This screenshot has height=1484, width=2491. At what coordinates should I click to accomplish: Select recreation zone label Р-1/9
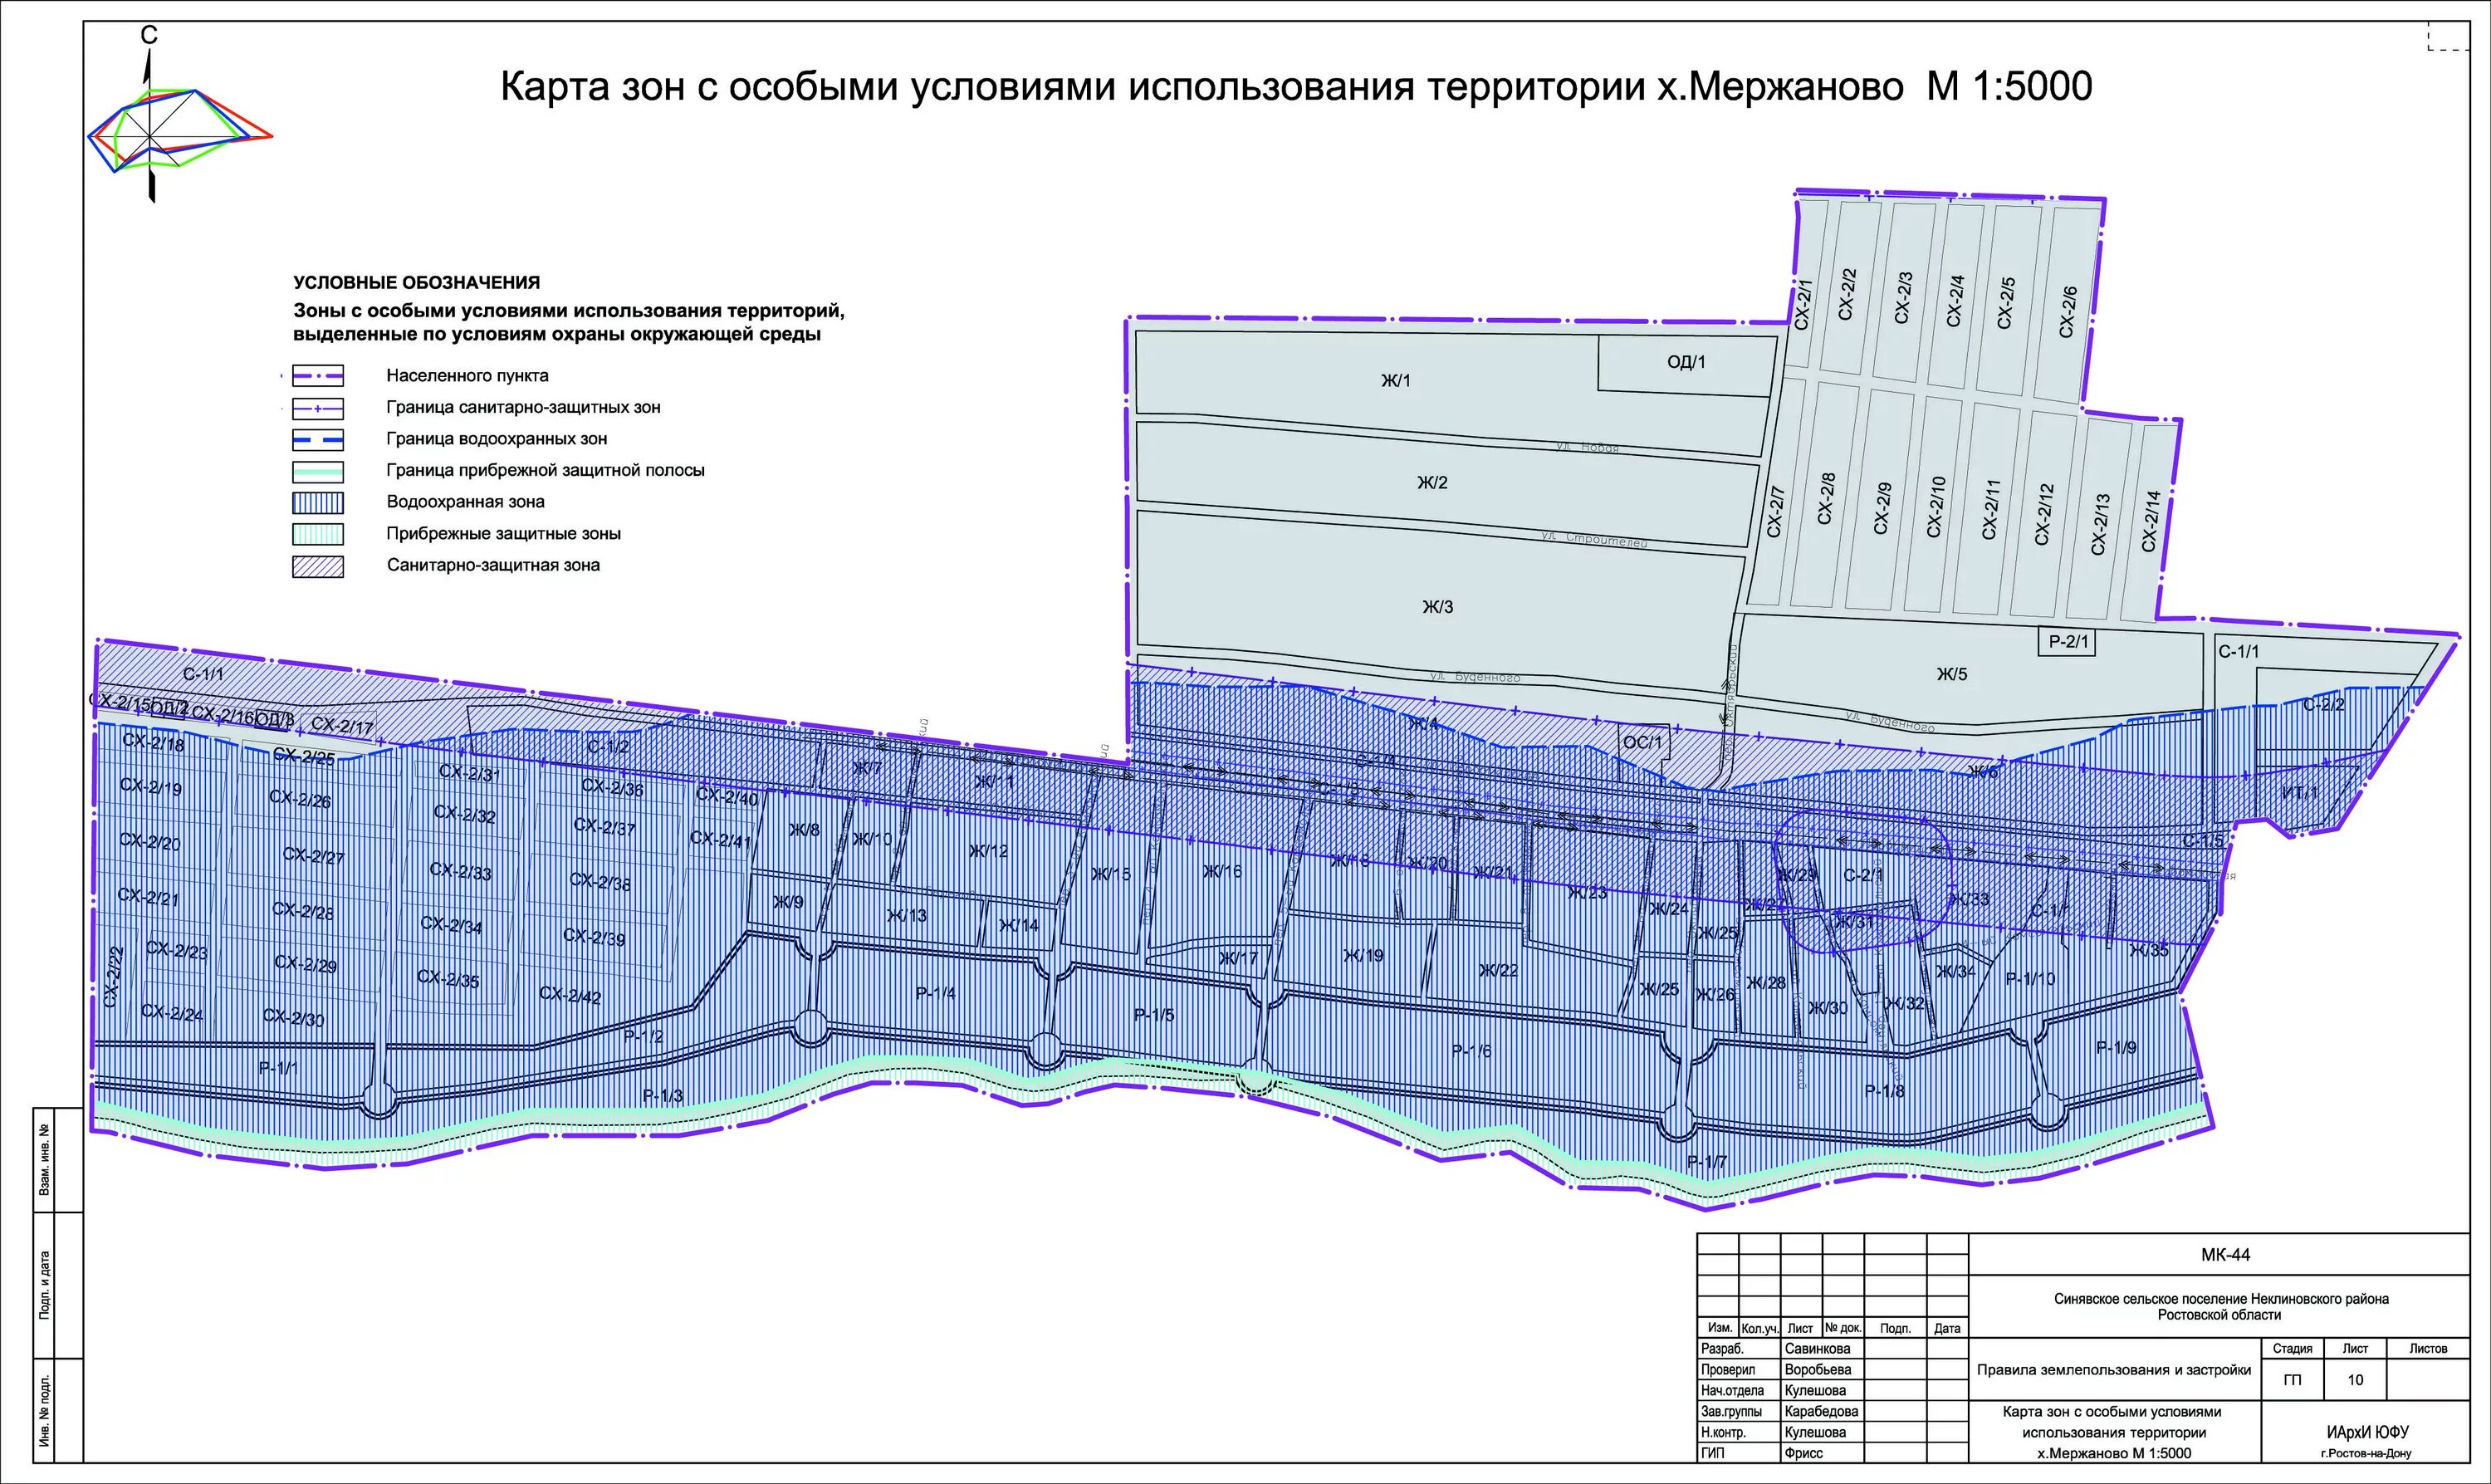click(2117, 1048)
